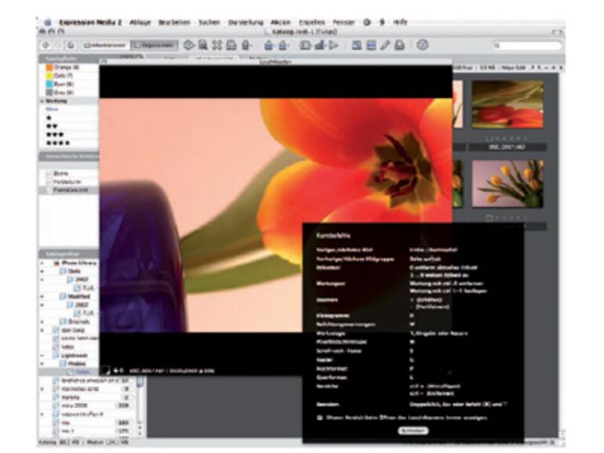Screen dimensions: 604x453
Task: Click the pencil edit toolbar icon
Action: 385,45
